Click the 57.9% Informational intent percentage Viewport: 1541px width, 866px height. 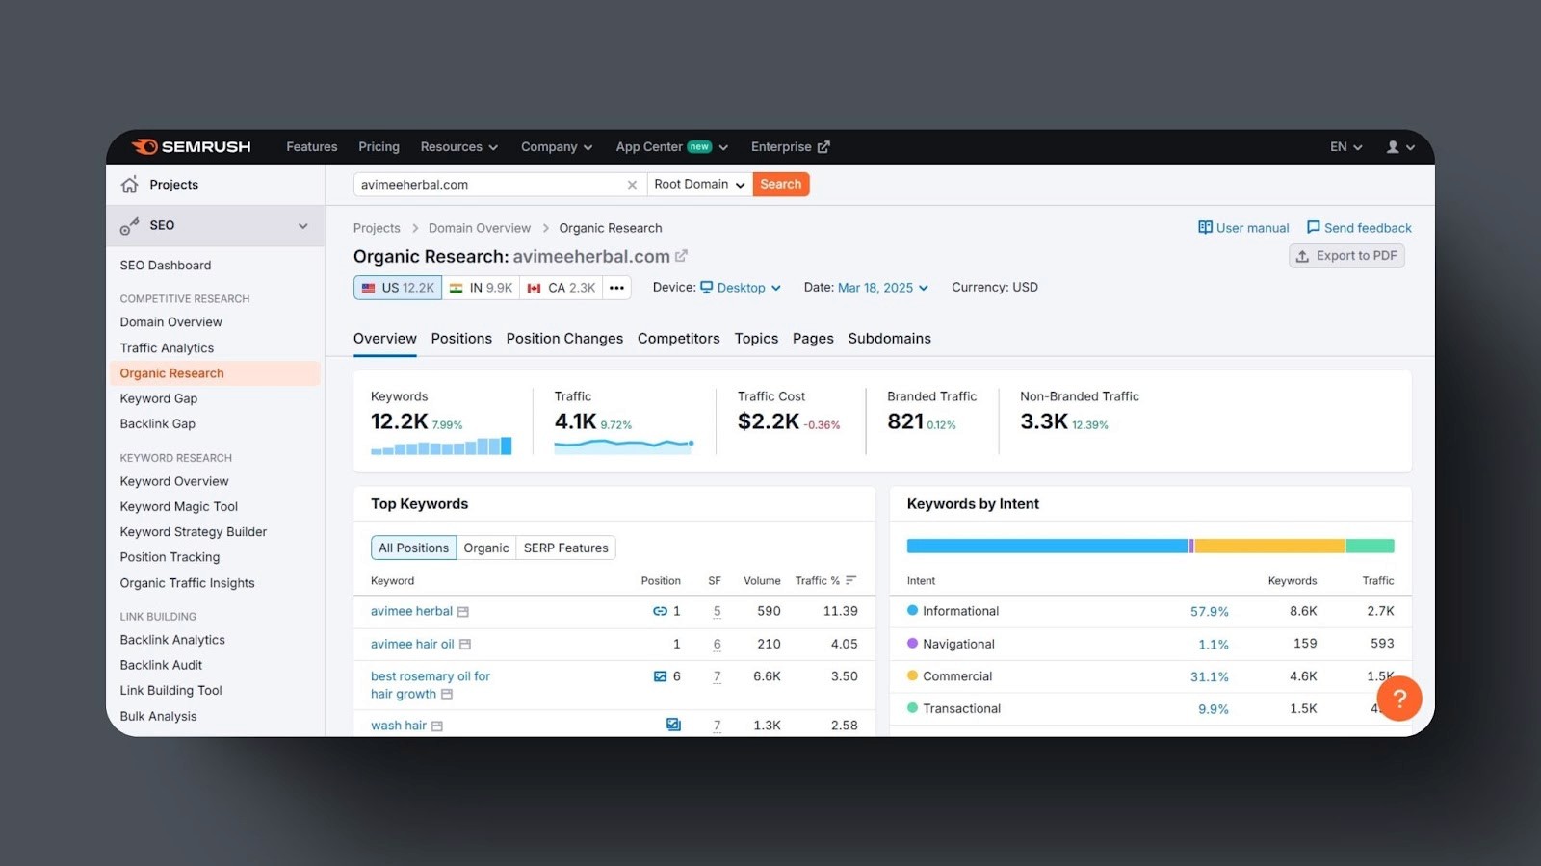click(x=1210, y=612)
